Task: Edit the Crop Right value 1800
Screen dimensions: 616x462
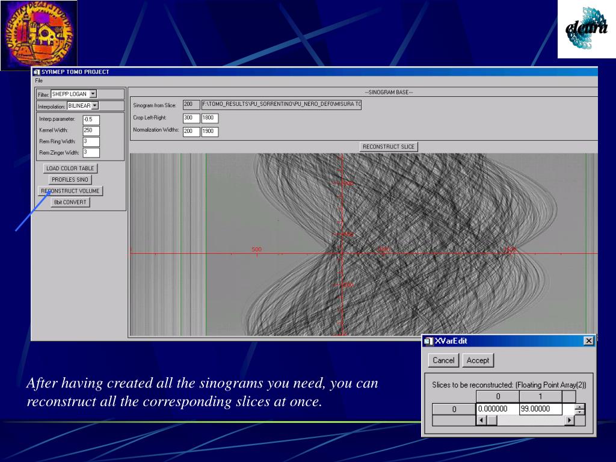Action: coord(210,119)
